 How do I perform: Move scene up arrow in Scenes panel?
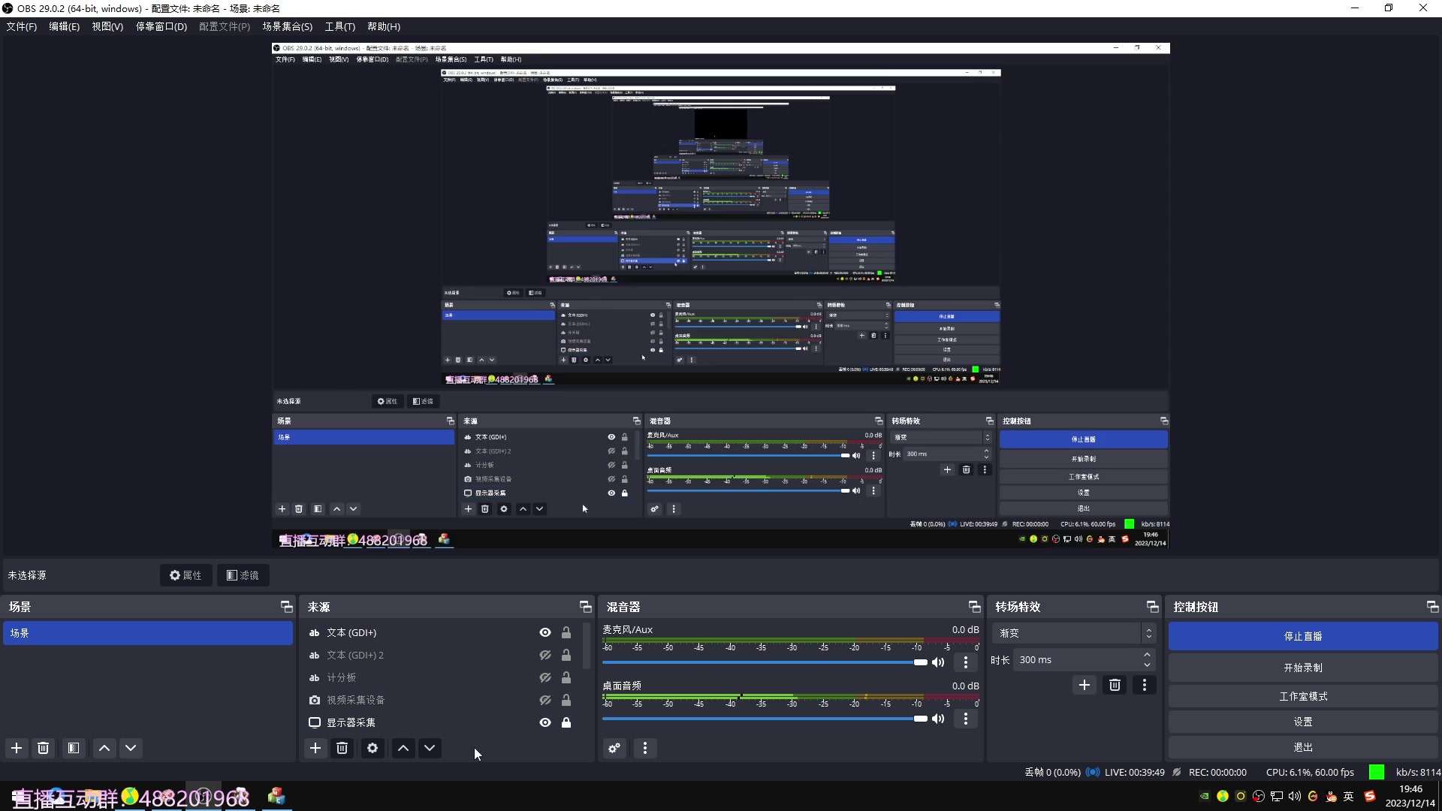[x=104, y=748]
